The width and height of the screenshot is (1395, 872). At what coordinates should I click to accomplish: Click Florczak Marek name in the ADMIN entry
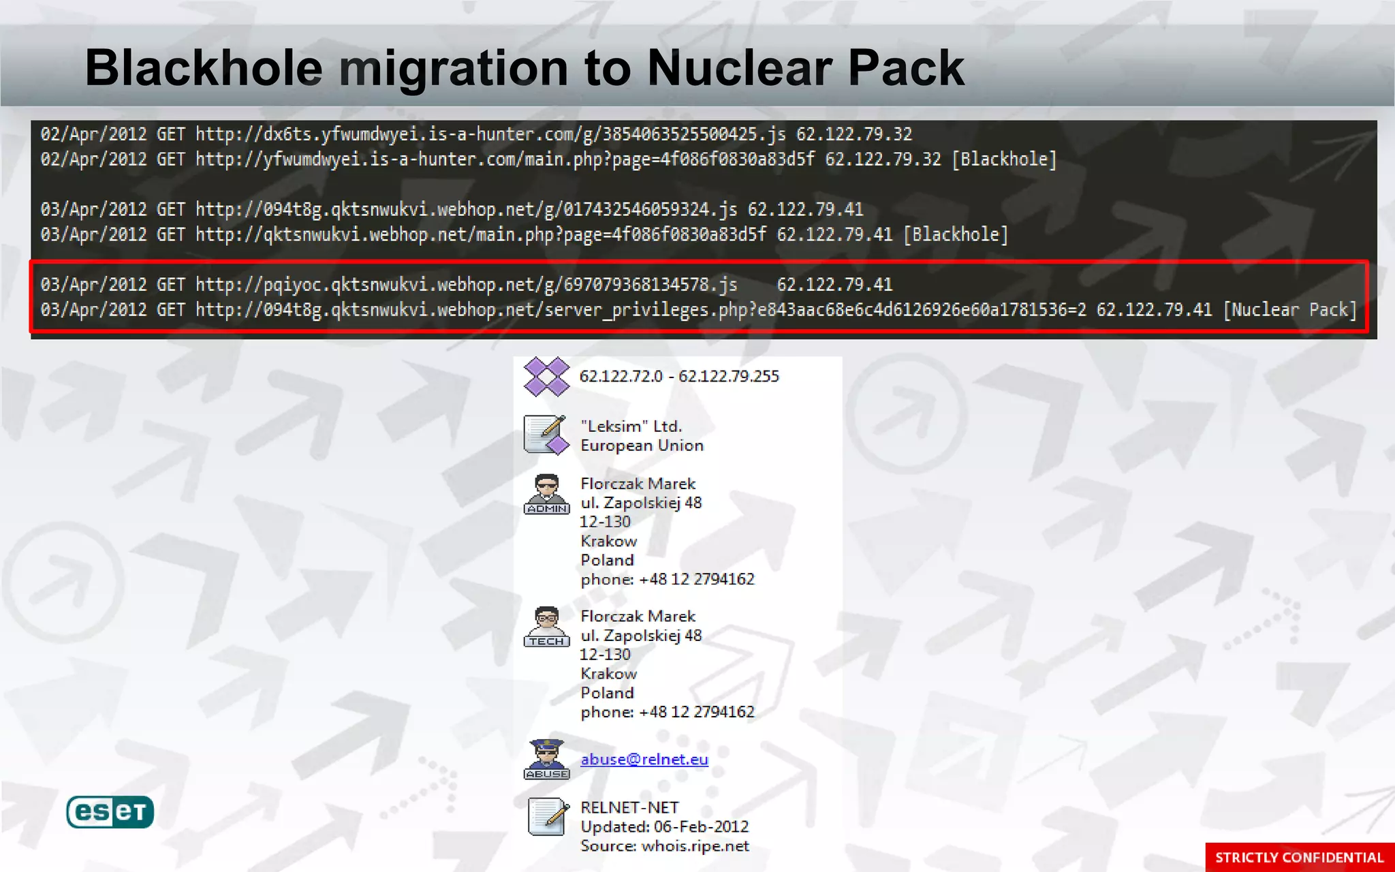(x=638, y=484)
